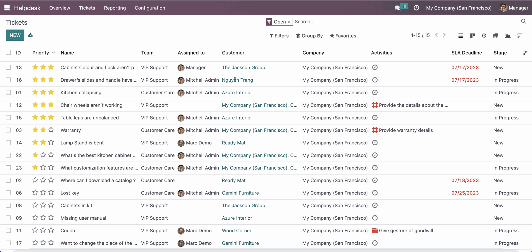Click the NEW ticket button
This screenshot has width=532, height=252.
click(x=15, y=35)
